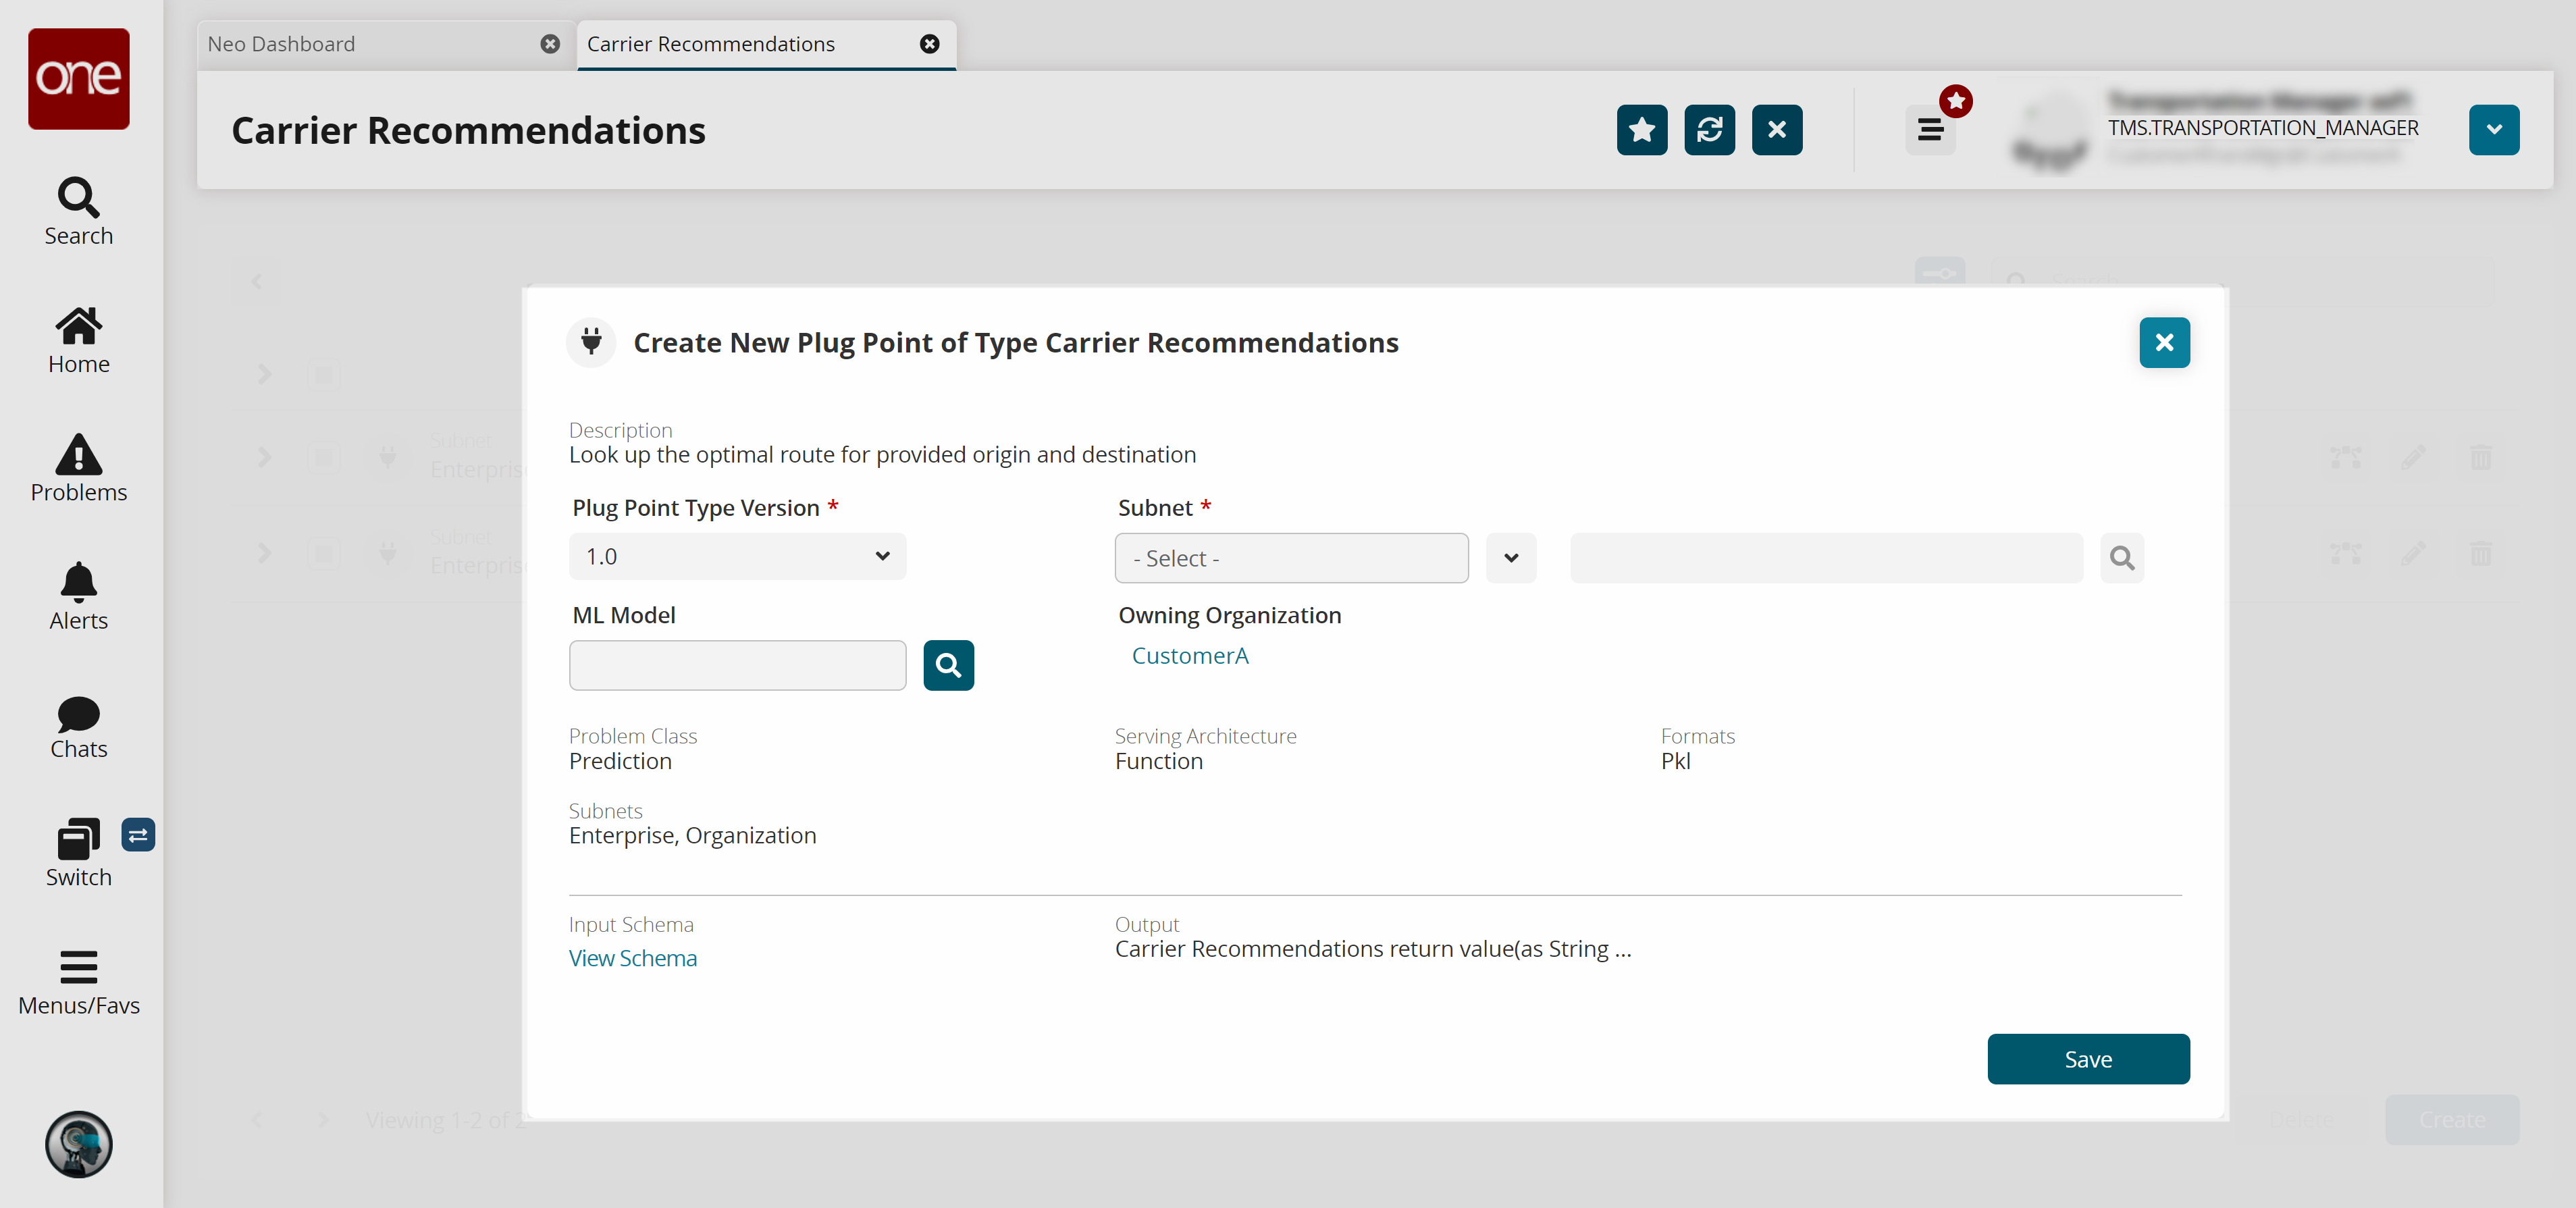Open the Menus/Favs menu
2576x1208 pixels.
(x=78, y=967)
